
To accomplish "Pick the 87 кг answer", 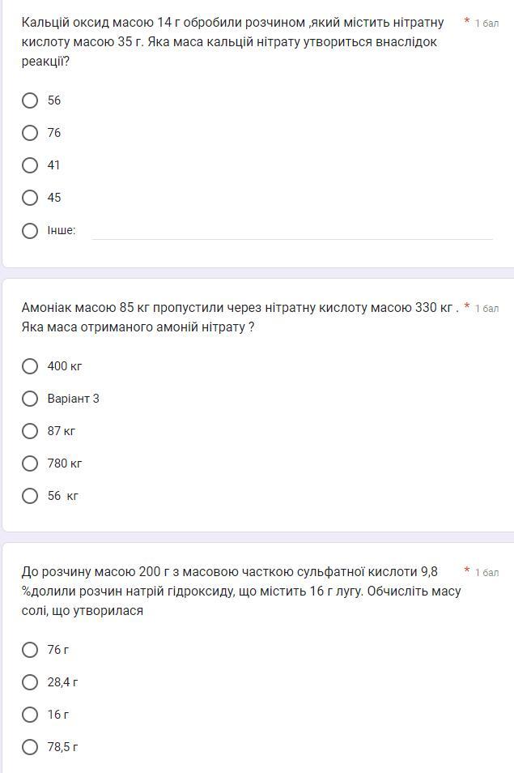I will pos(30,431).
